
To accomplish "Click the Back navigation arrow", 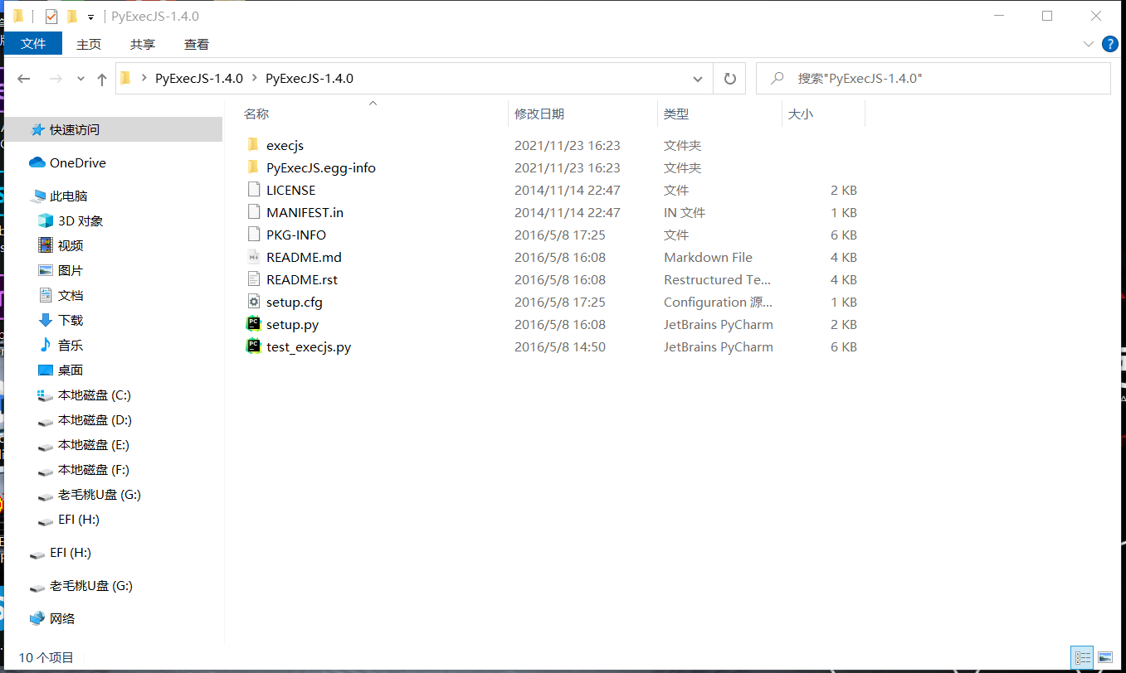I will tap(23, 78).
